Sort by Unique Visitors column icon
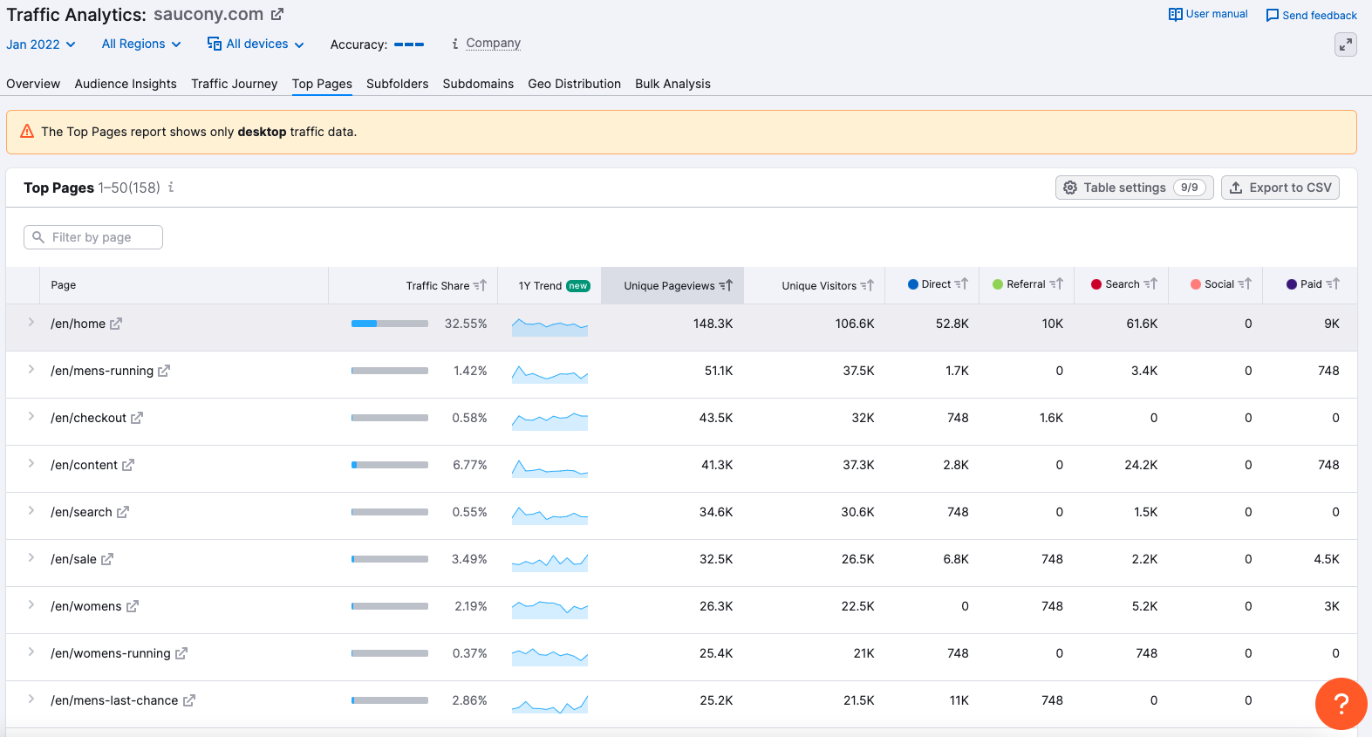Image resolution: width=1372 pixels, height=737 pixels. [x=867, y=285]
